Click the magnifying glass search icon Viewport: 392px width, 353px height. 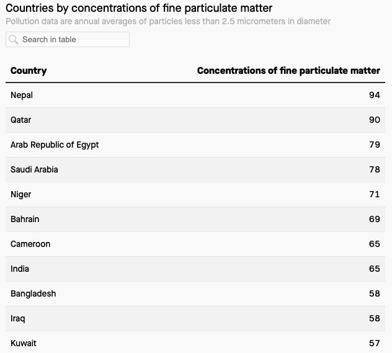coord(13,40)
